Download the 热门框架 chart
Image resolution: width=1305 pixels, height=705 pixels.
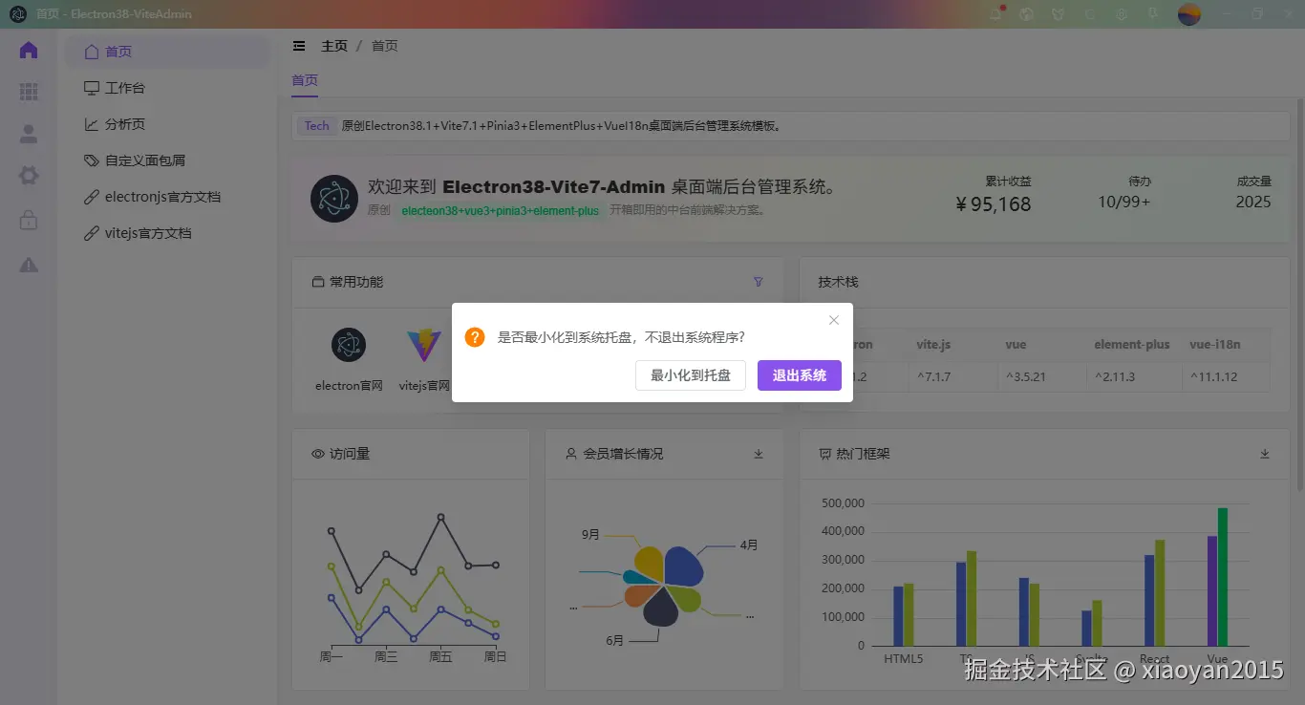point(1265,454)
